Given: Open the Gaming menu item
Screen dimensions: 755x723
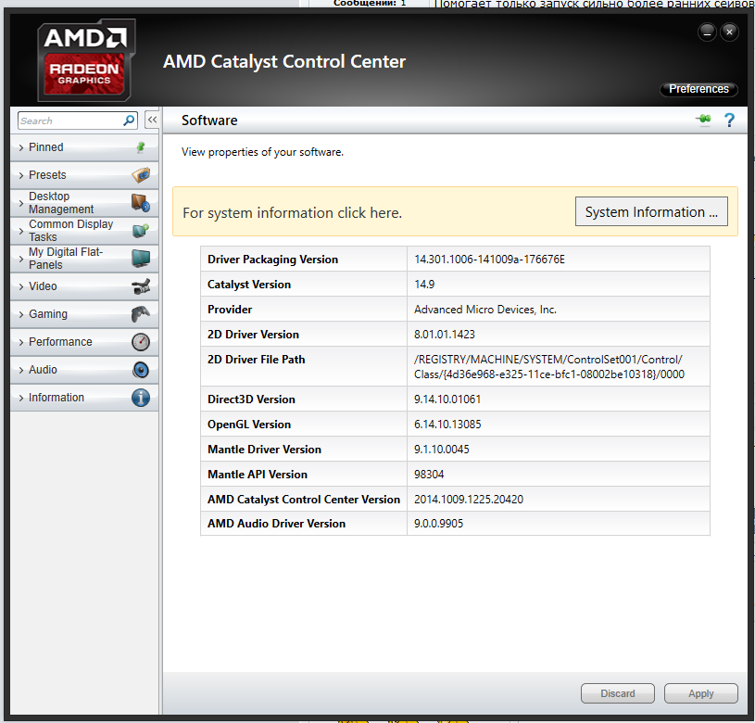Looking at the screenshot, I should coord(84,314).
